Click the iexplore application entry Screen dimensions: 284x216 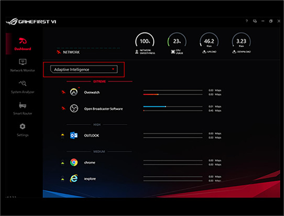point(90,179)
